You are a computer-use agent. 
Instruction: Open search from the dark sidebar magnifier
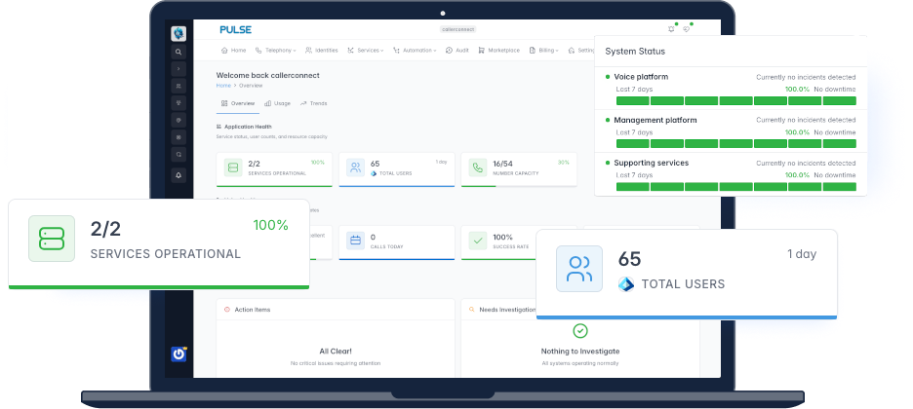pos(179,52)
